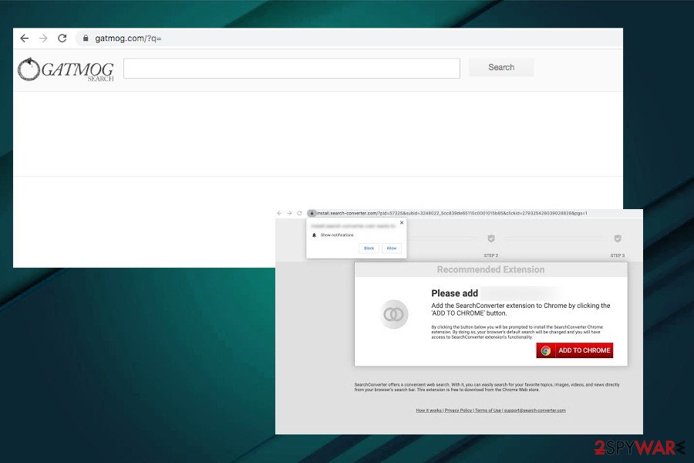This screenshot has width=694, height=463.
Task: Click the STEP 3 label
Action: 618,255
